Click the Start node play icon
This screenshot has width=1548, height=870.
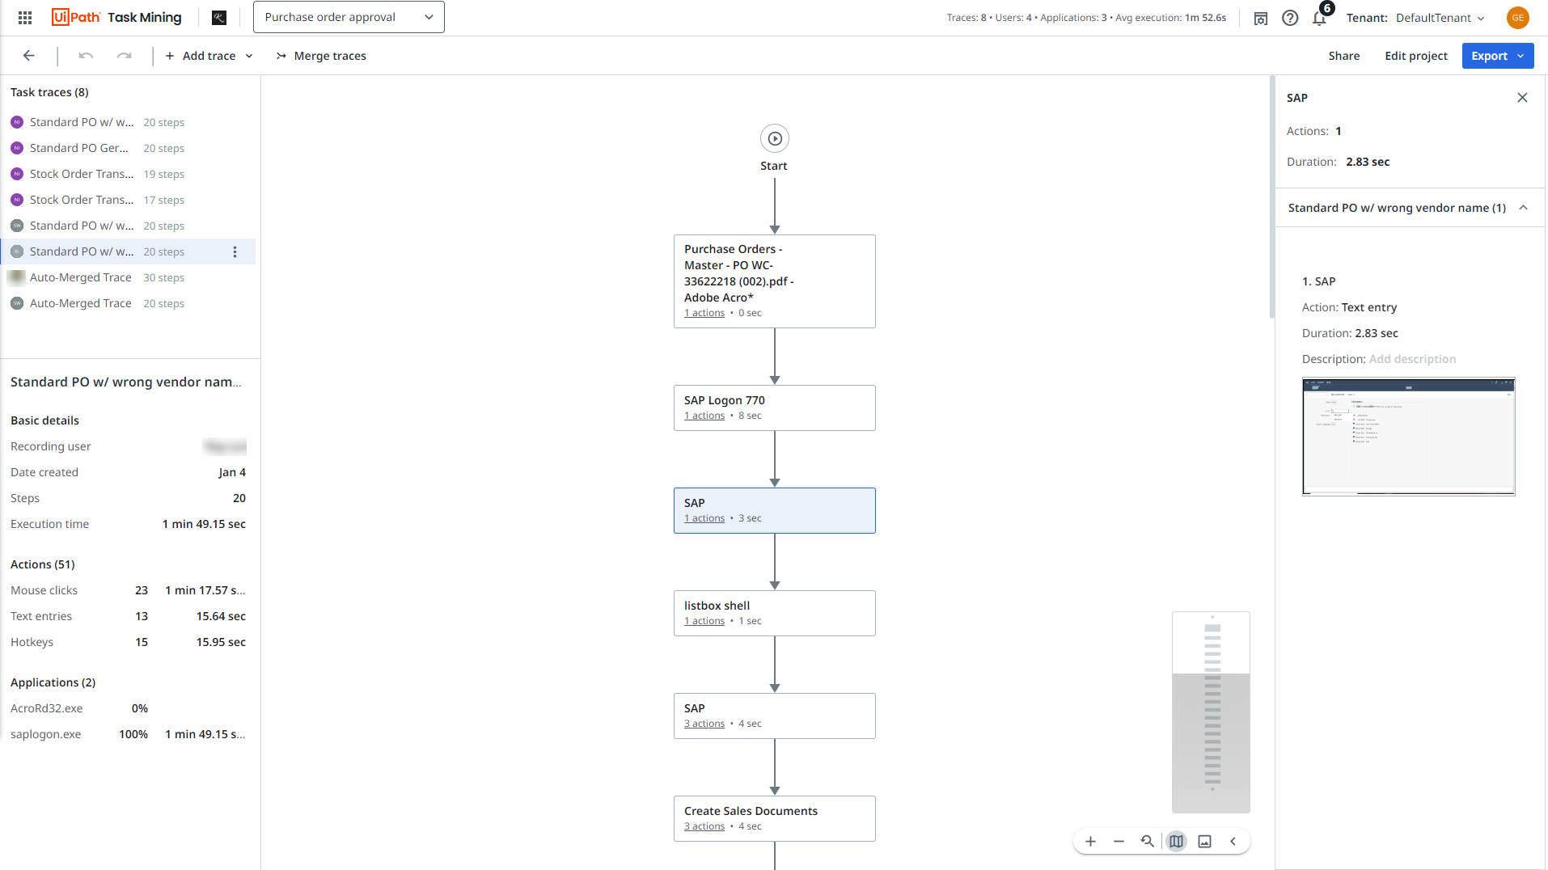coord(775,138)
